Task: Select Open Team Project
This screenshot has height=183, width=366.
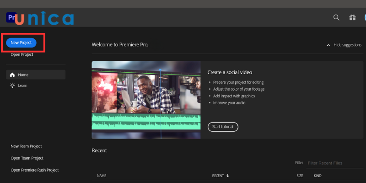Action: pos(27,158)
